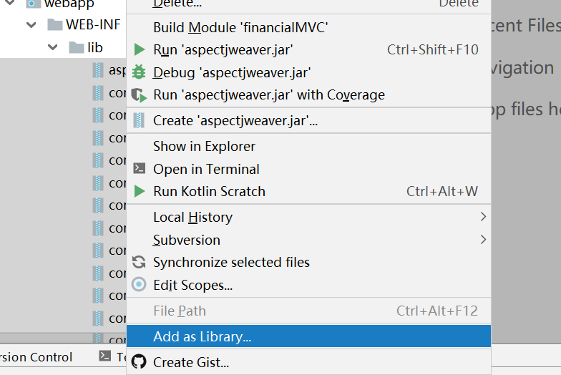
Task: Click the green Run 'aspectjweaver.jar' play icon
Action: point(139,50)
